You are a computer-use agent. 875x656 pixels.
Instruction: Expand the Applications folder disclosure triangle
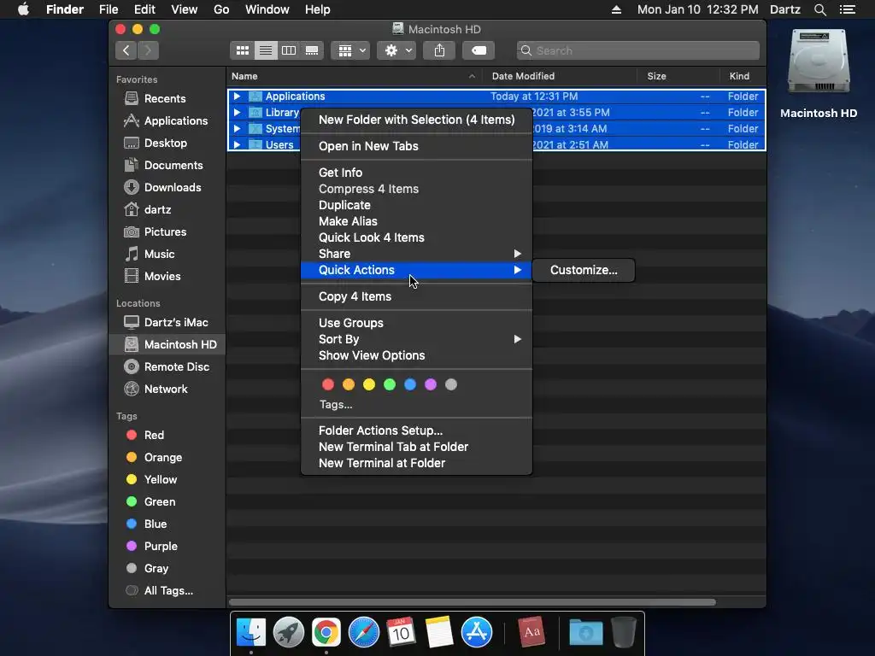(x=237, y=97)
